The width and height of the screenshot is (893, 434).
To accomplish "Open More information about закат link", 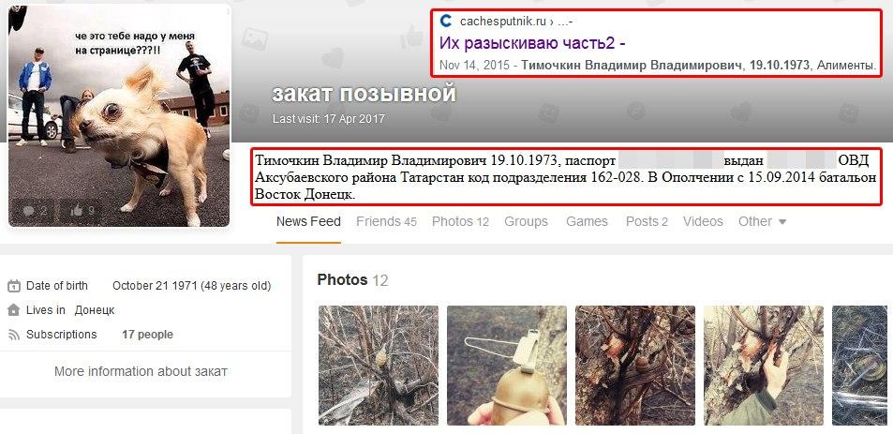I will tap(141, 372).
